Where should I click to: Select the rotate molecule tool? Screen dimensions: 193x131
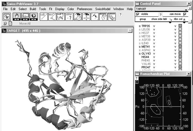point(34,17)
